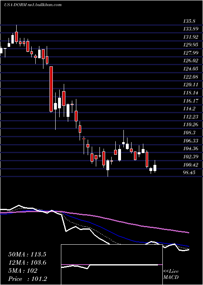Click the 102.39 price axis label

[x=191, y=156]
